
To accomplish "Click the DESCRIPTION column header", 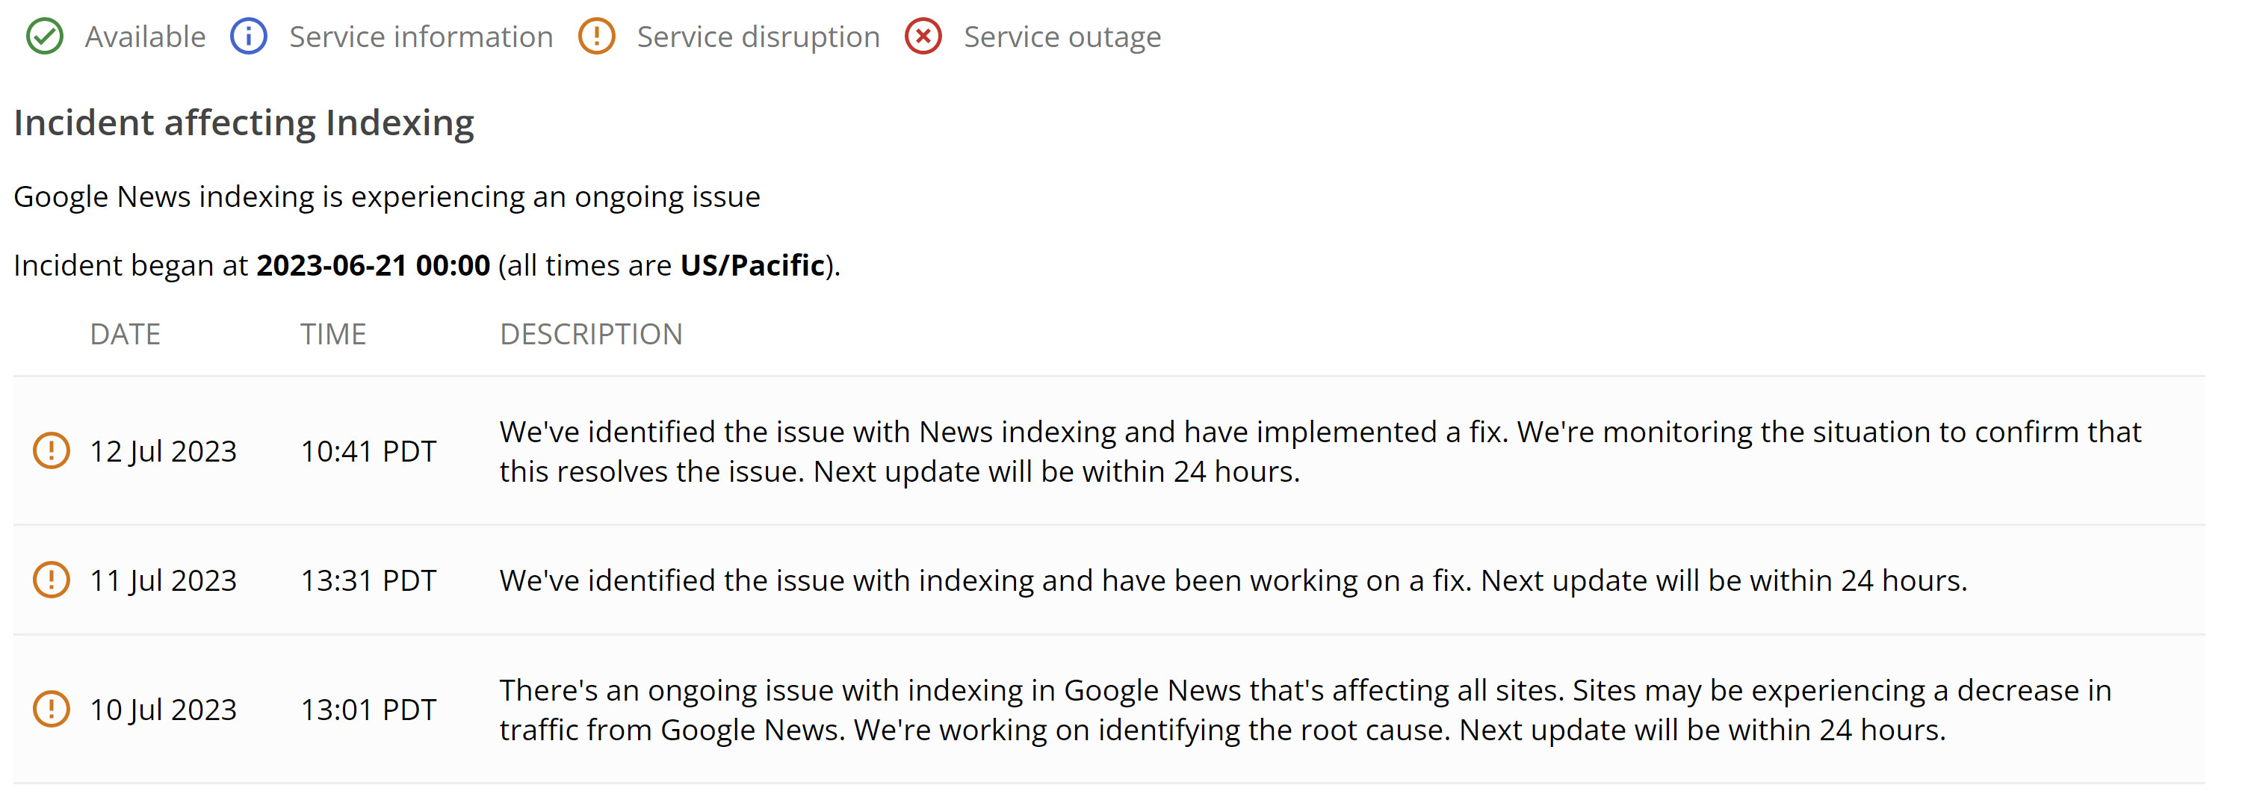I will point(591,334).
